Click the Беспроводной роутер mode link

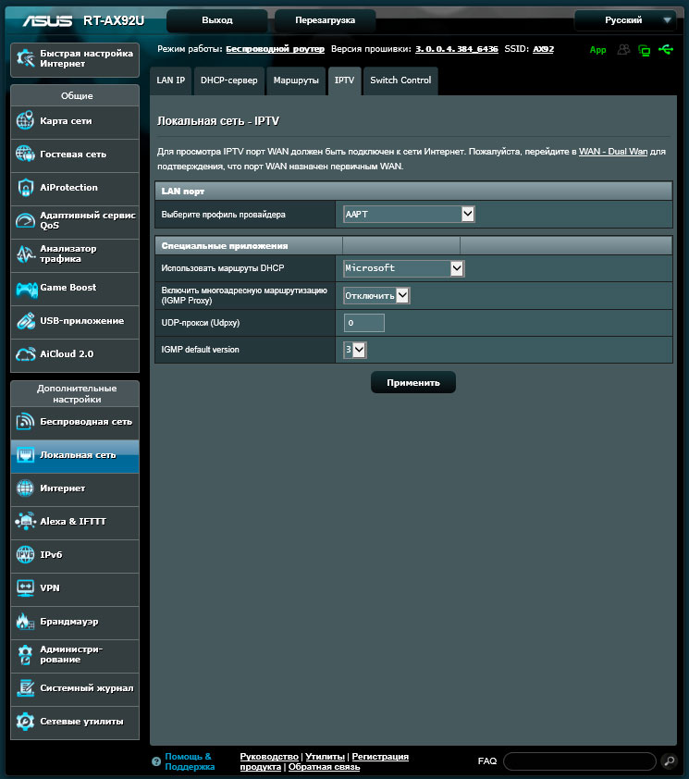(276, 49)
